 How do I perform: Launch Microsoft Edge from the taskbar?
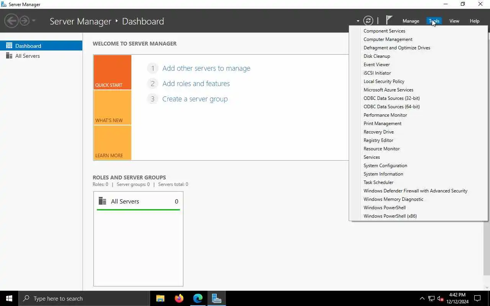[198, 298]
